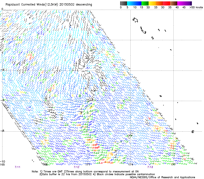Click the gray 0-5 knots color swatch
204x179 pixels.
(x=124, y=3)
